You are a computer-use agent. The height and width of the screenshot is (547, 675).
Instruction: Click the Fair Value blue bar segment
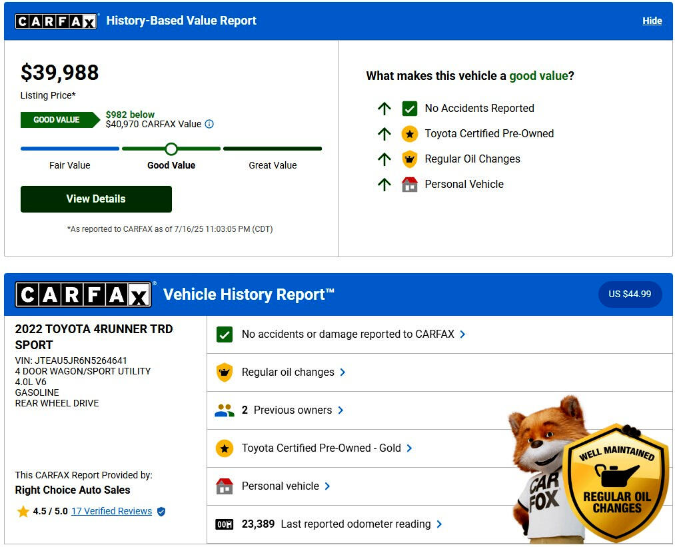click(x=70, y=149)
